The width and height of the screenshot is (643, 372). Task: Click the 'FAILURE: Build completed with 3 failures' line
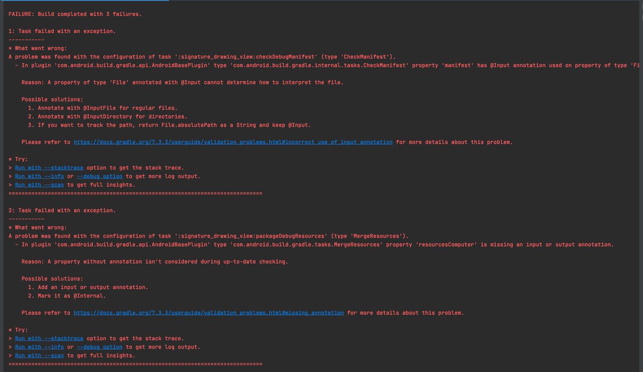tap(75, 14)
